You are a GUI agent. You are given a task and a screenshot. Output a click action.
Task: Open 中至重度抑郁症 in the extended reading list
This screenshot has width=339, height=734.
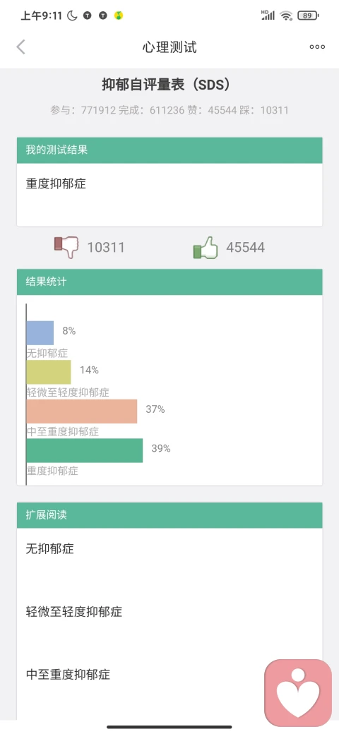coord(68,674)
